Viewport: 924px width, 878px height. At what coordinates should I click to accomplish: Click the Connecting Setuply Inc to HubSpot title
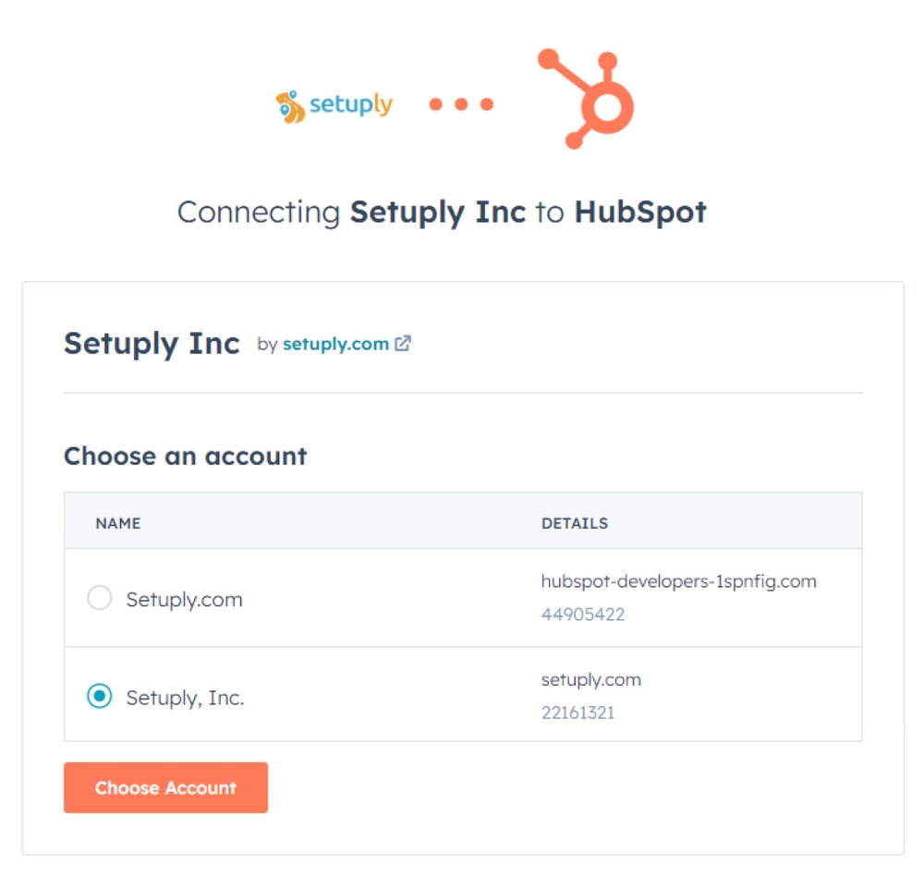[x=442, y=213]
